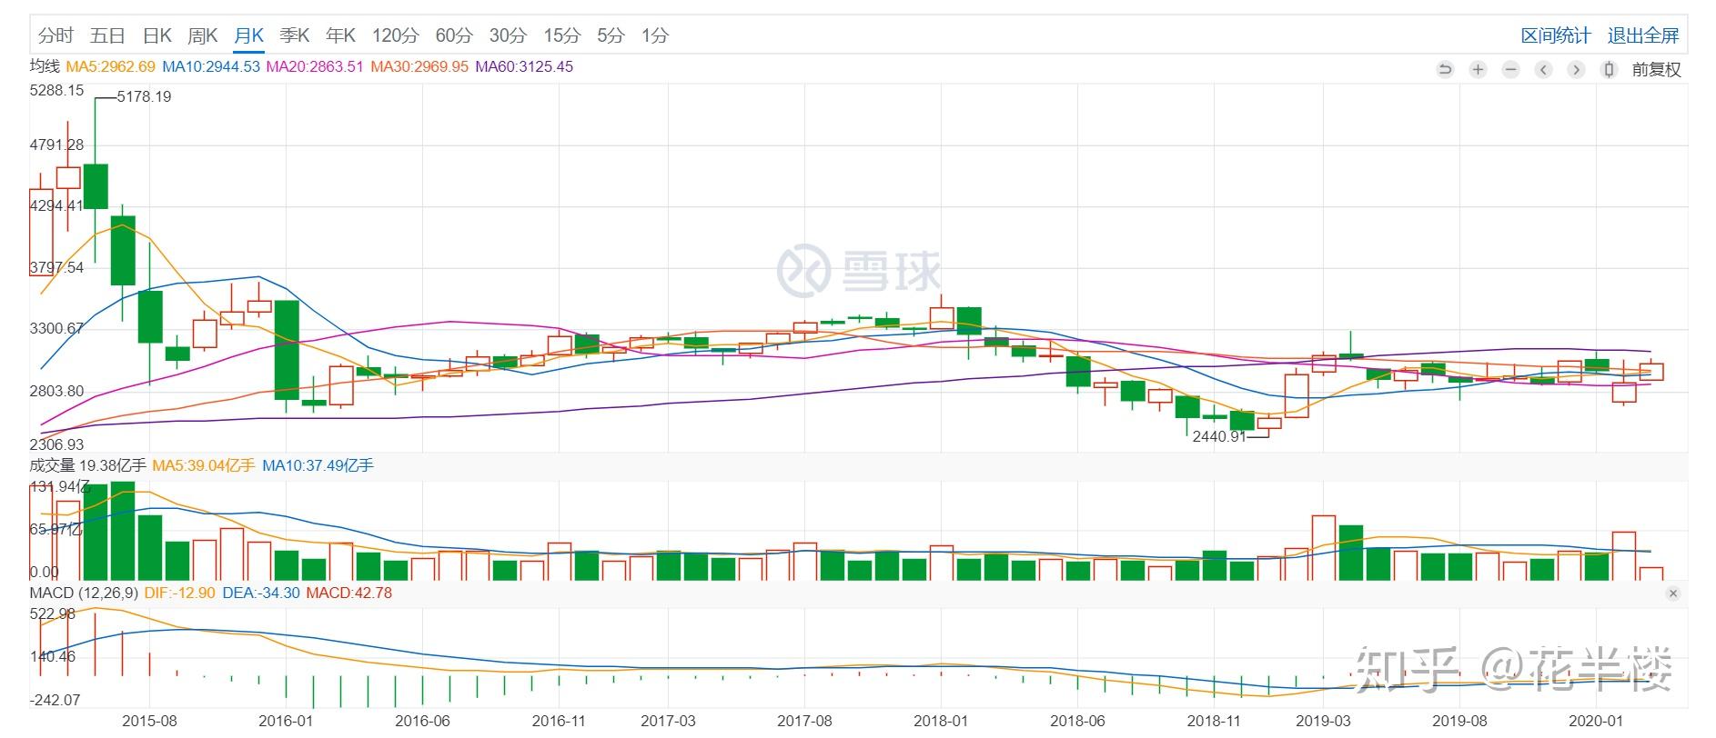The width and height of the screenshot is (1716, 738).
Task: Open 区间统计 range statistics
Action: tap(1556, 35)
